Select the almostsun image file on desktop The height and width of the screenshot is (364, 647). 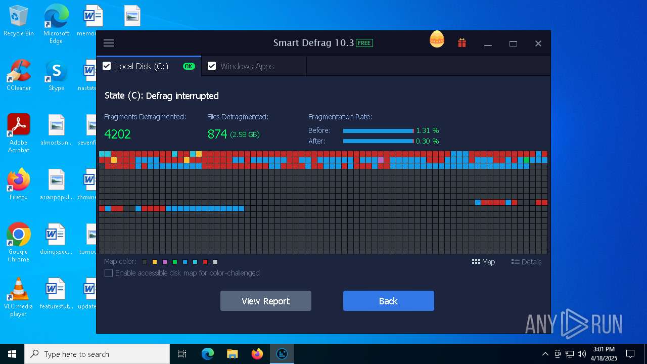[x=56, y=130]
